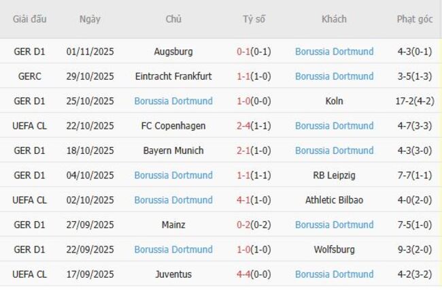
Task: Click the date 04/10/2025 cell
Action: (x=90, y=176)
